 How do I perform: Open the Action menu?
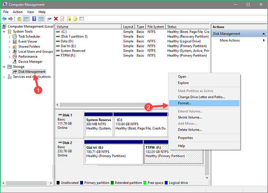[x=18, y=12]
